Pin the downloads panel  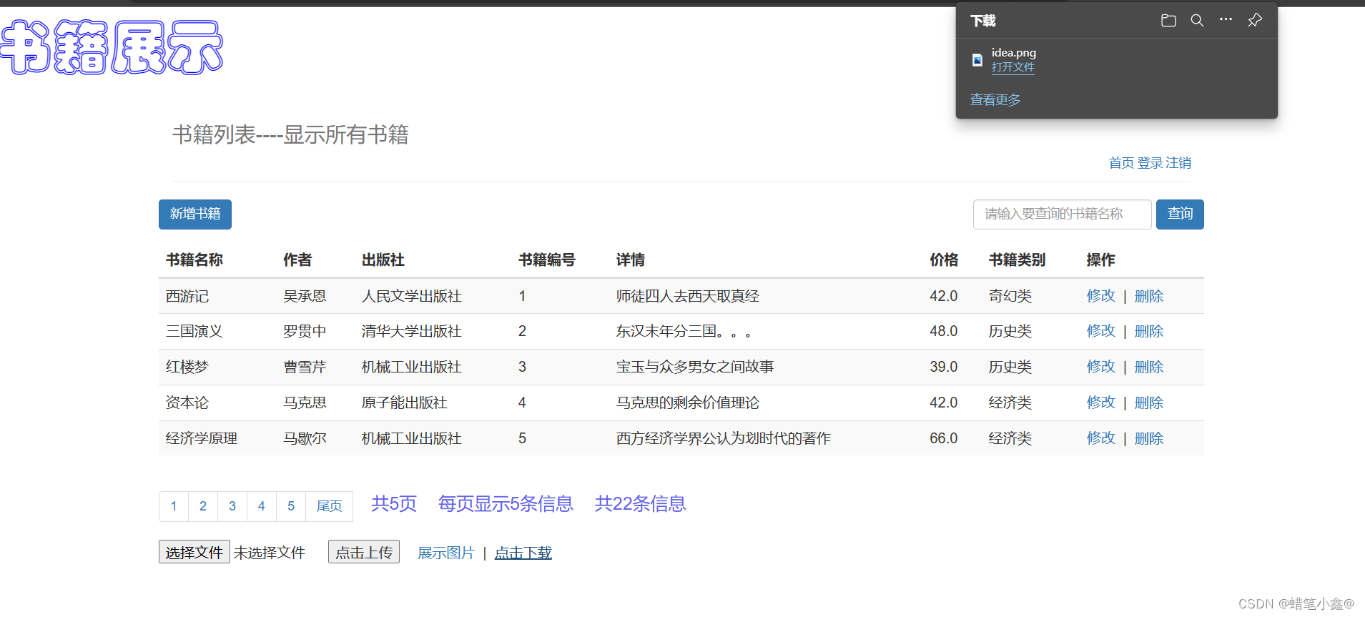1255,21
